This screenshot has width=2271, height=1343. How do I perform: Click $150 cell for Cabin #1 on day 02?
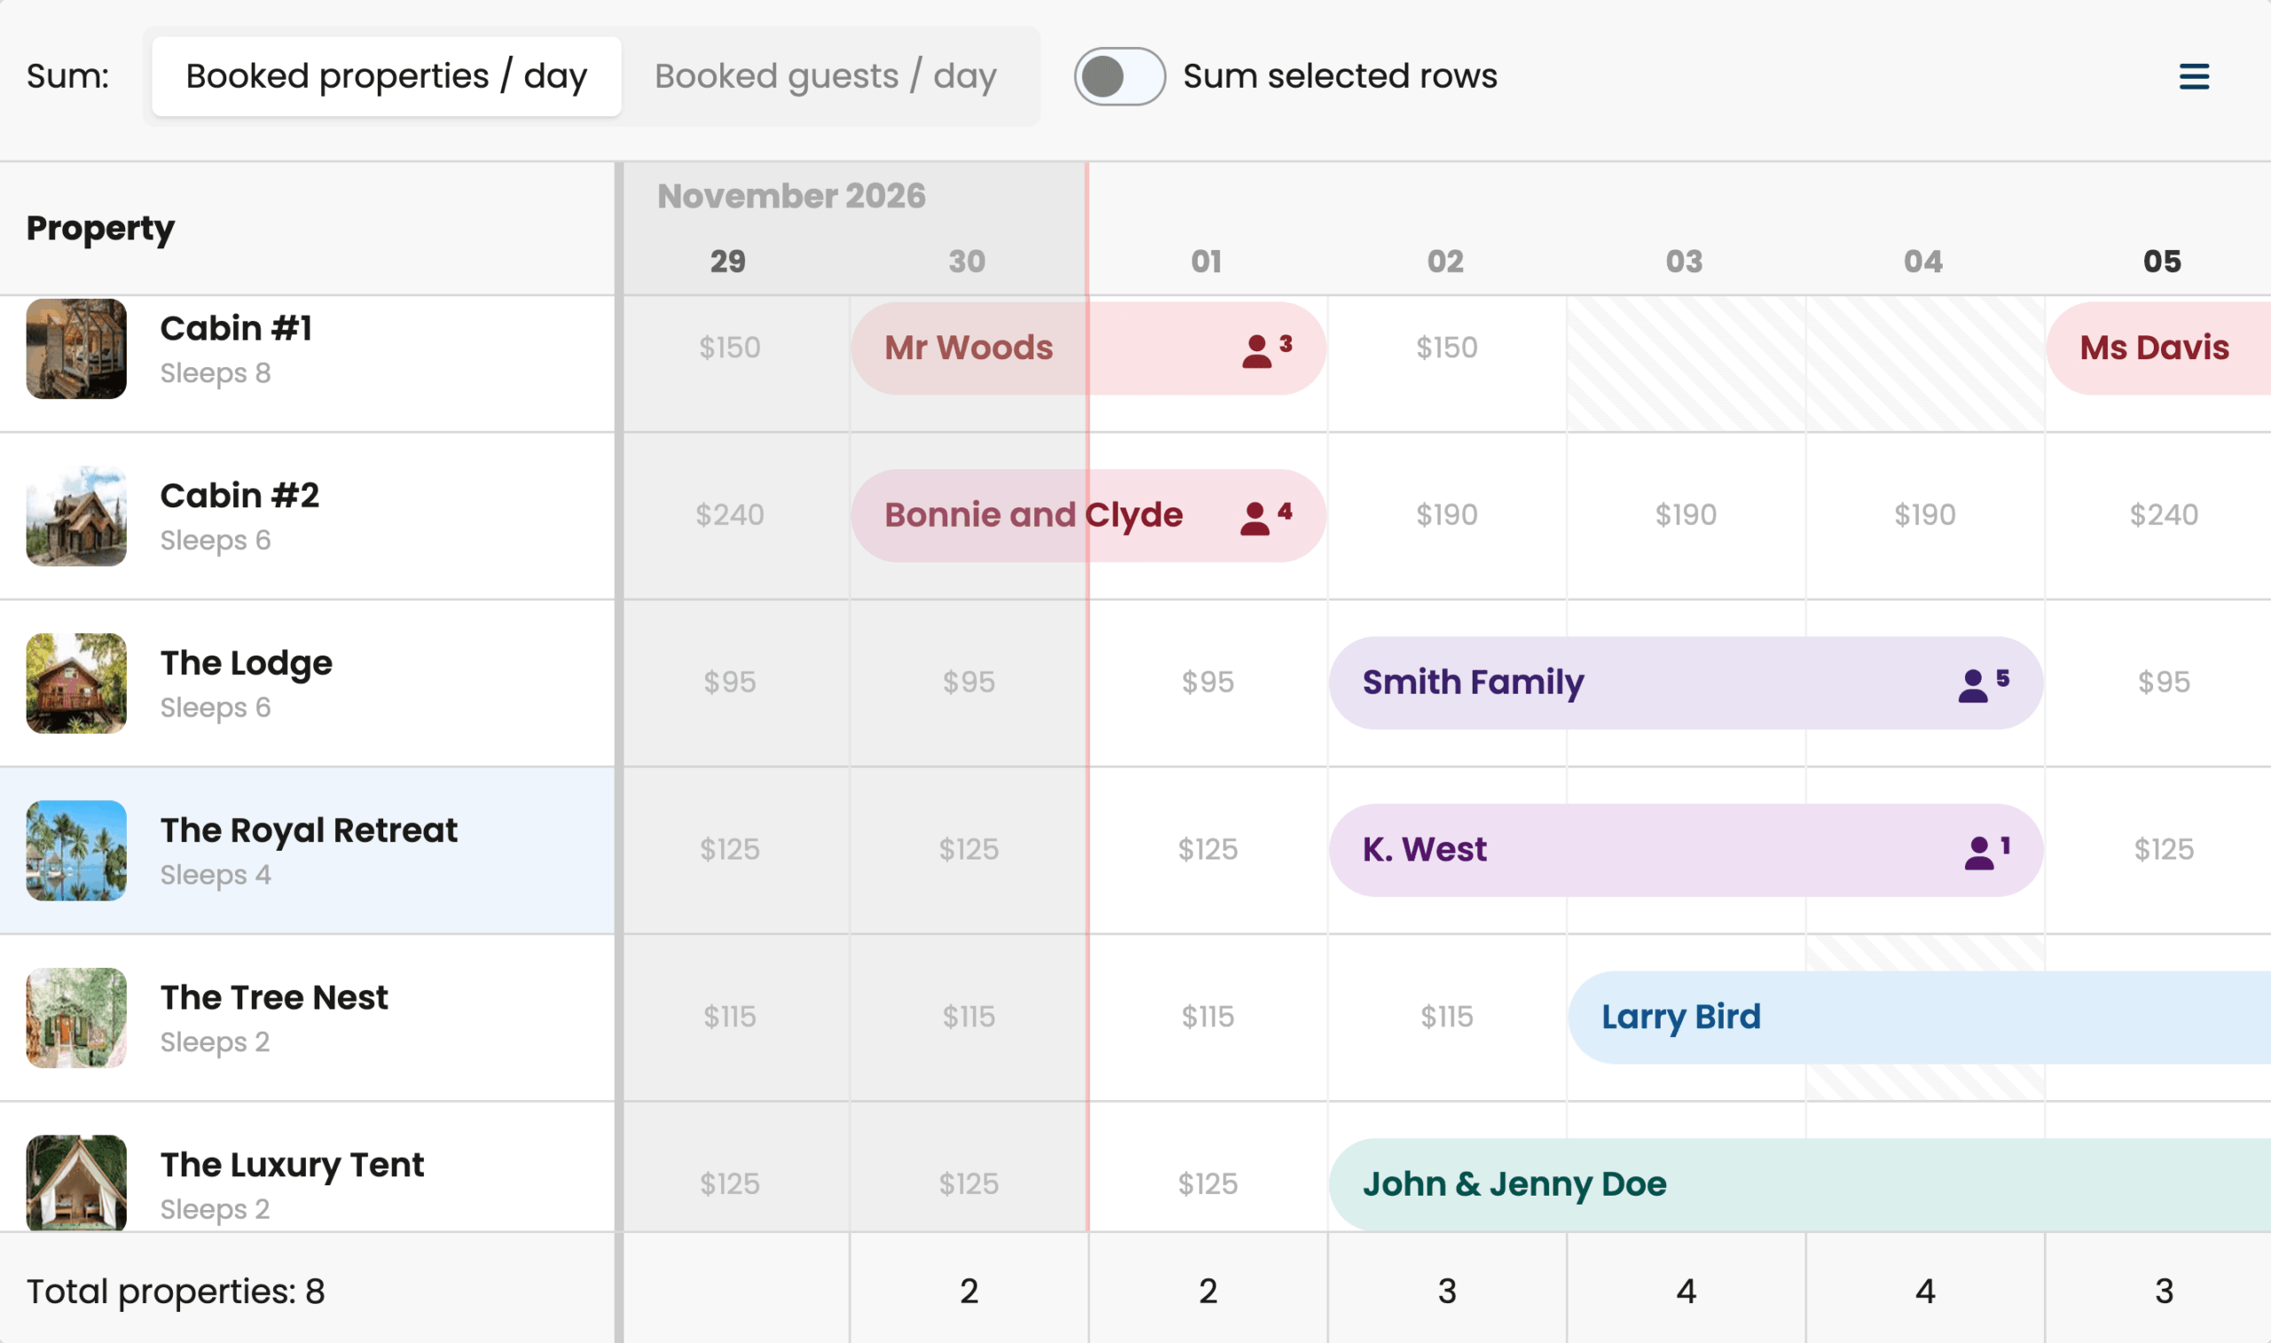1446,348
